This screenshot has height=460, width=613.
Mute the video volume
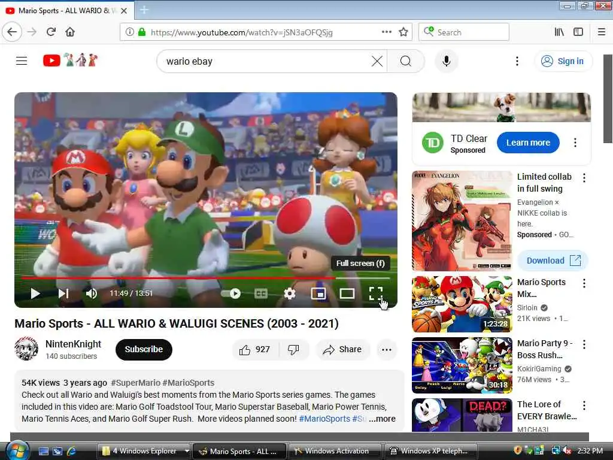[x=91, y=293]
